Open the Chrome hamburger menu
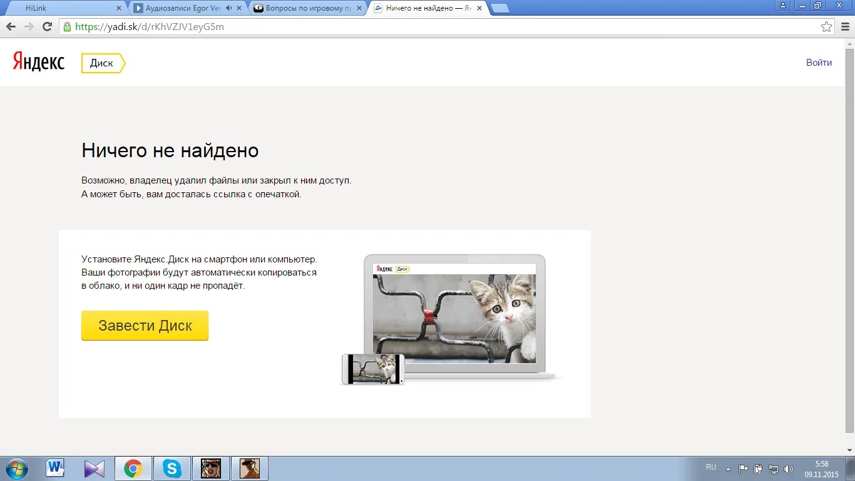855x481 pixels. tap(845, 27)
